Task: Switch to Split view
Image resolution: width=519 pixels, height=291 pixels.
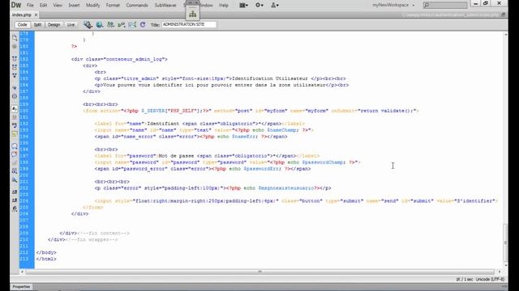Action: click(37, 25)
